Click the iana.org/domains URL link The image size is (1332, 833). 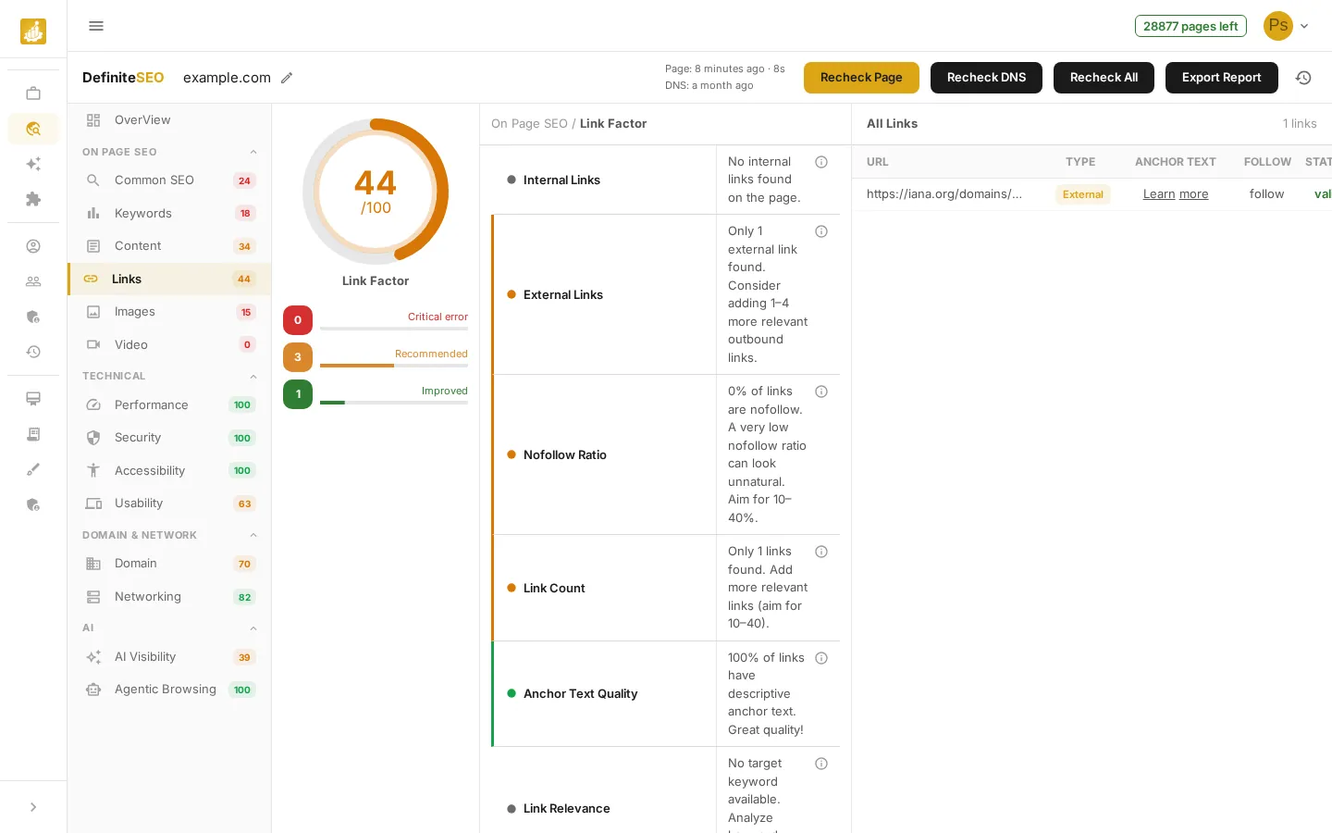944,194
